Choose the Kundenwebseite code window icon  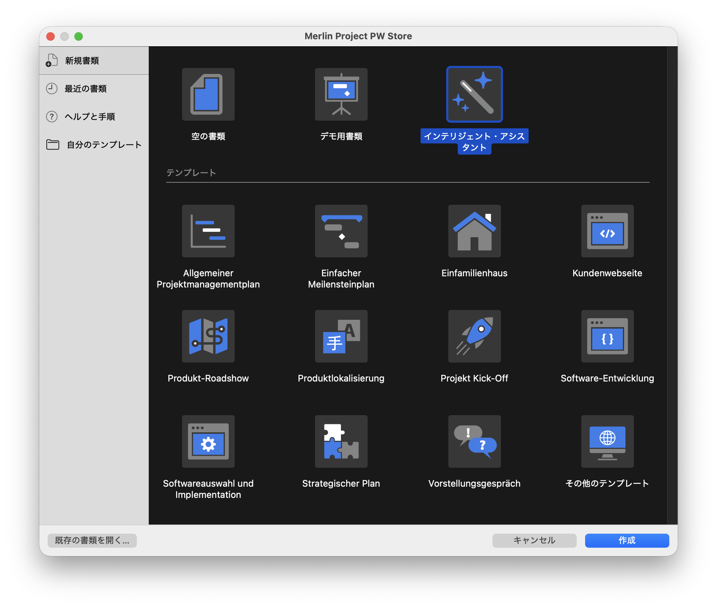coord(607,231)
